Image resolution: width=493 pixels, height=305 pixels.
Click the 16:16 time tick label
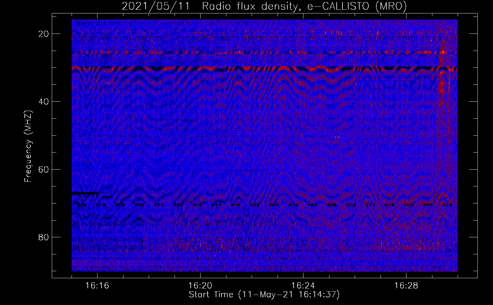pos(98,285)
